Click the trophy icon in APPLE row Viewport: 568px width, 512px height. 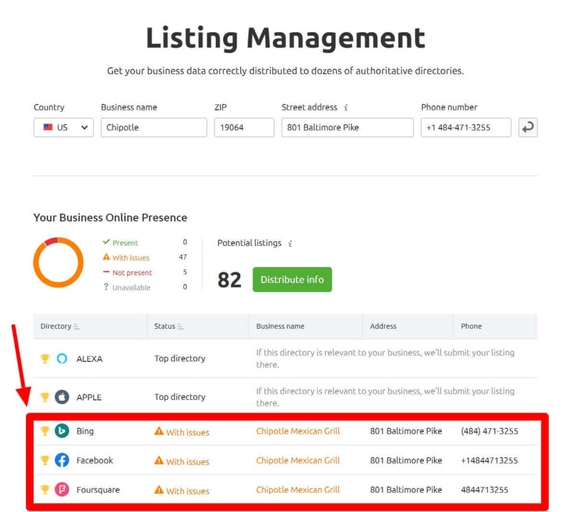[x=45, y=396]
